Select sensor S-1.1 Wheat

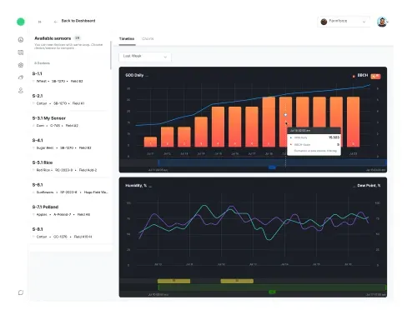point(69,77)
